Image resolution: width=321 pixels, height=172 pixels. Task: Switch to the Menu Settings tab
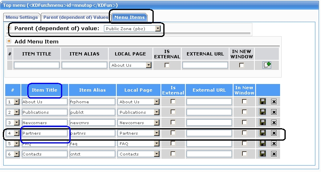[22, 17]
